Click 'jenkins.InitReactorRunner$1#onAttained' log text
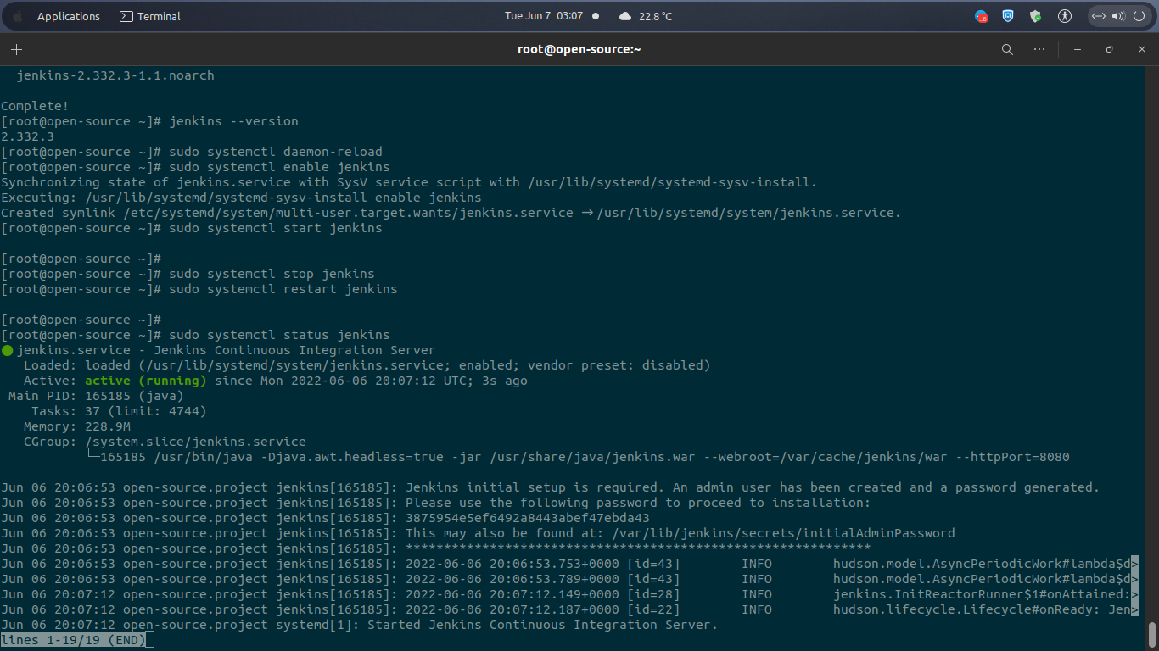This screenshot has width=1159, height=651. point(982,594)
